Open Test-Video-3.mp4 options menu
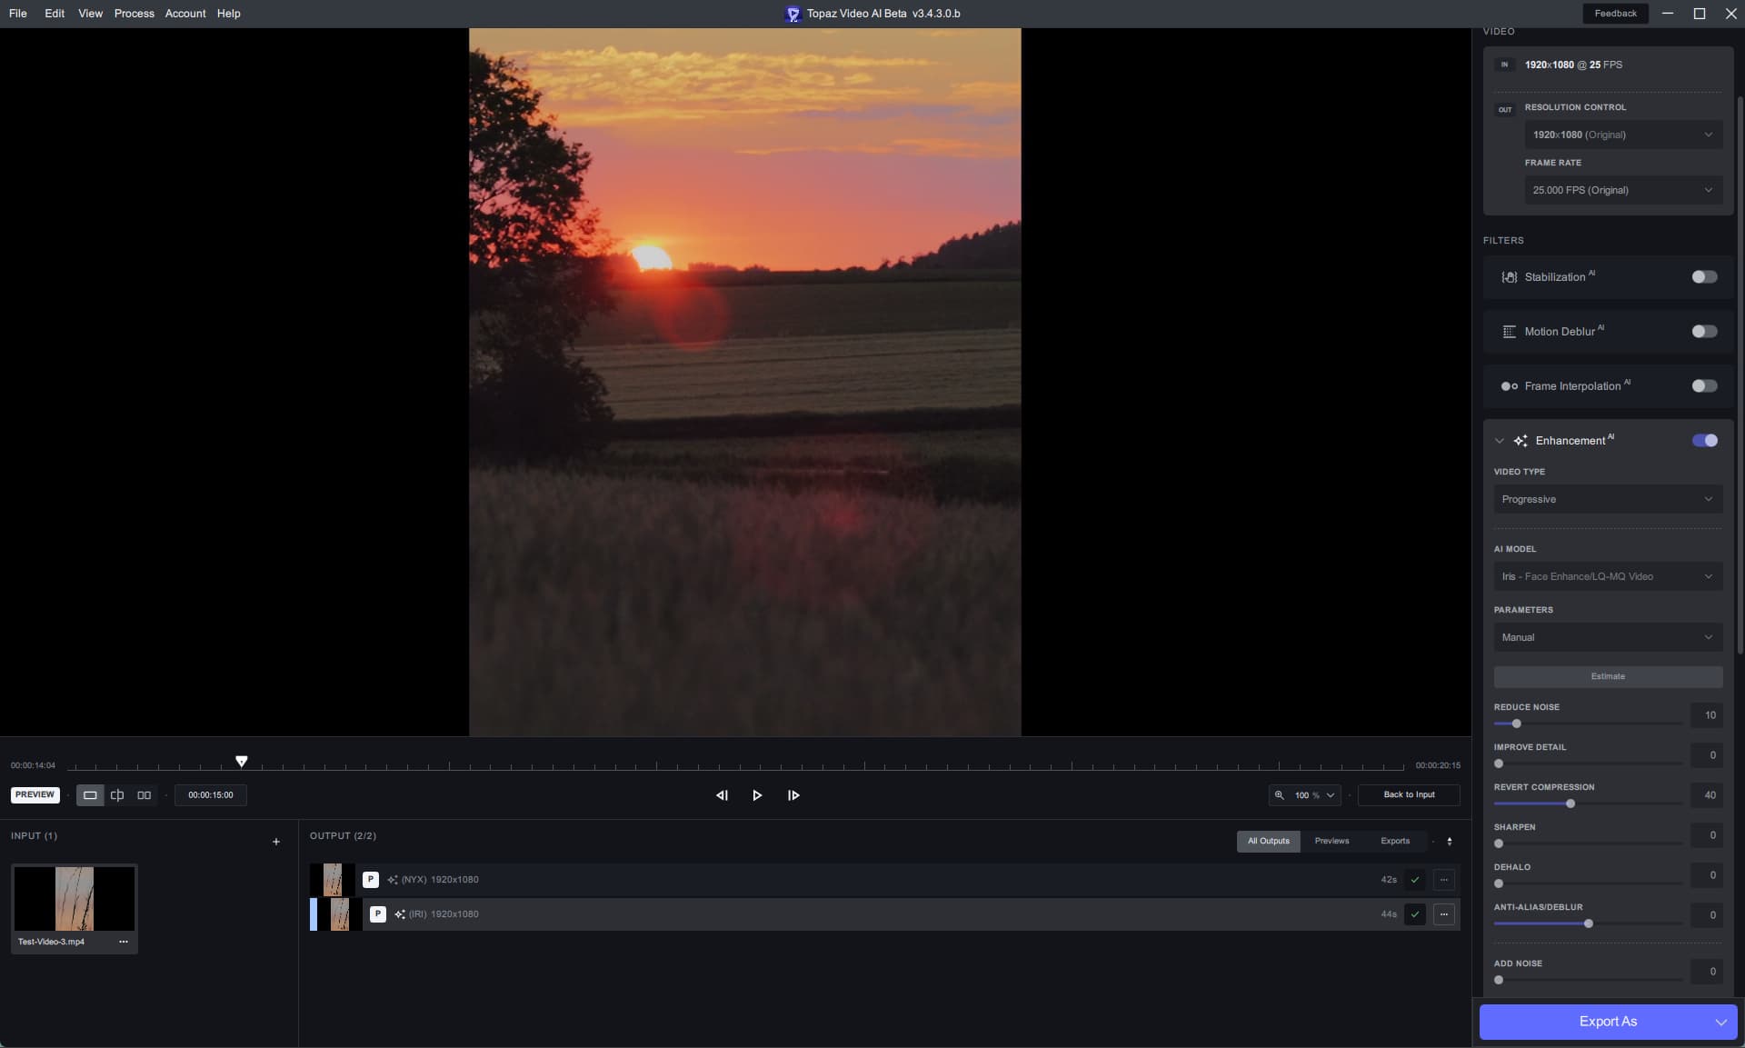This screenshot has height=1048, width=1745. (124, 942)
